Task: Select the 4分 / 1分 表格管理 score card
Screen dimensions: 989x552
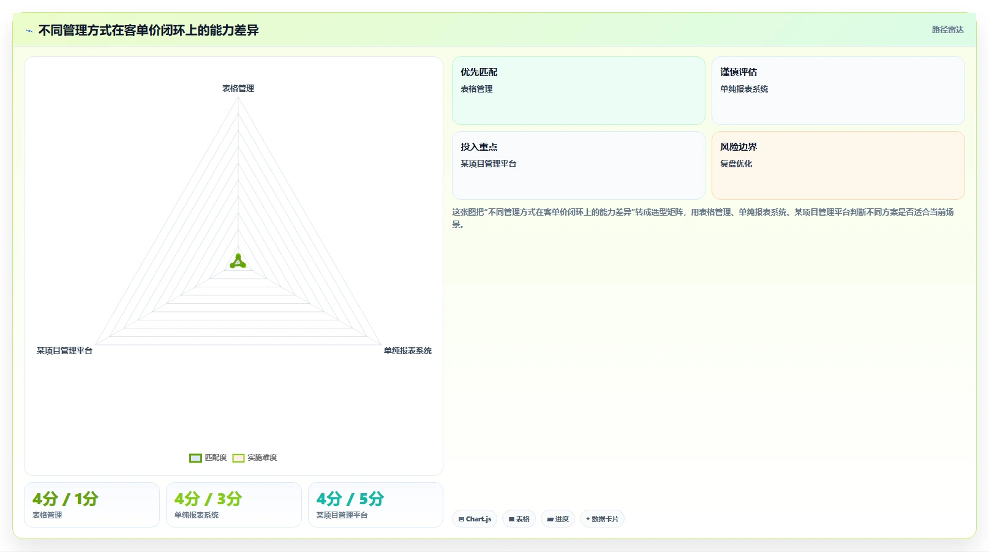Action: click(x=92, y=505)
